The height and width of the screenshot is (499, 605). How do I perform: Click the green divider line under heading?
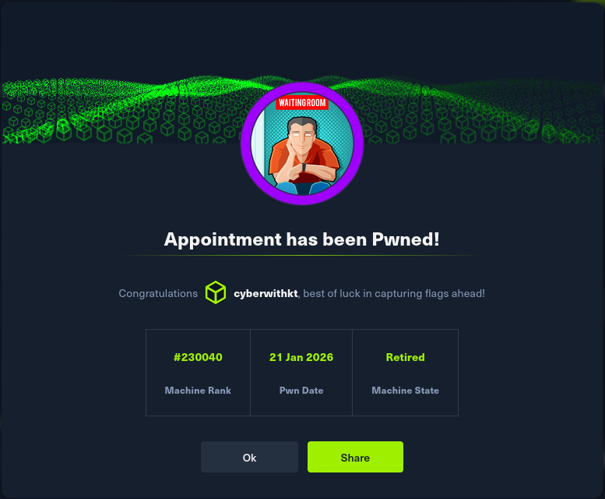(302, 256)
